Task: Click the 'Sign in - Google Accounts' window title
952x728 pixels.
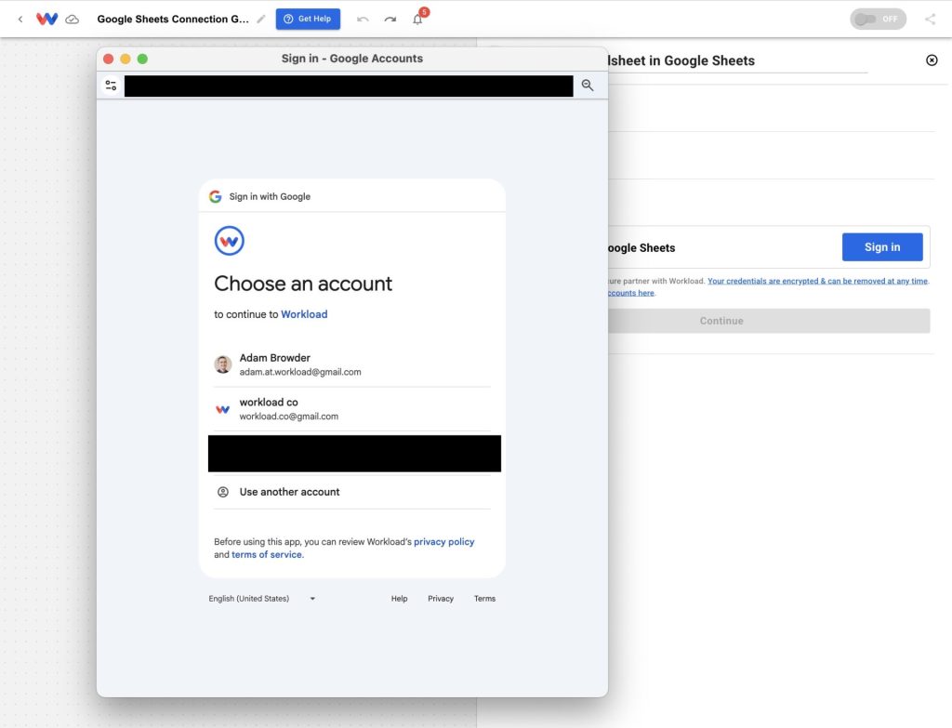Action: (352, 59)
